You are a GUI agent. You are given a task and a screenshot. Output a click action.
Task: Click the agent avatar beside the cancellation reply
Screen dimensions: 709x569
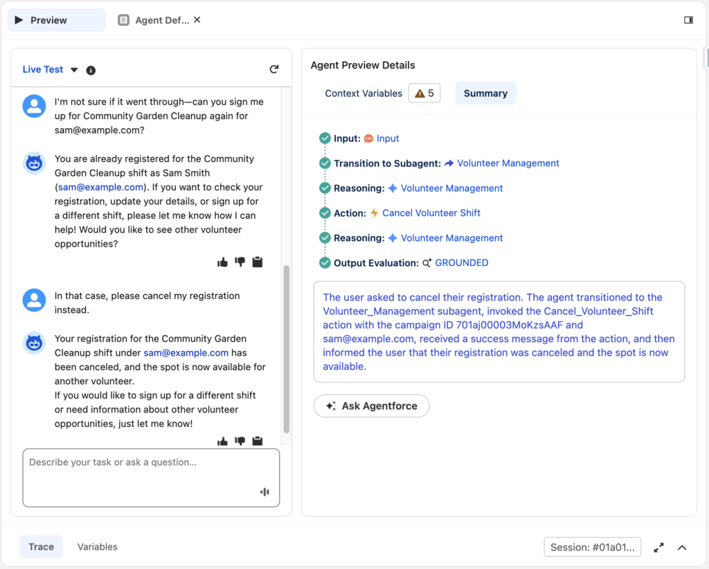pyautogui.click(x=35, y=343)
